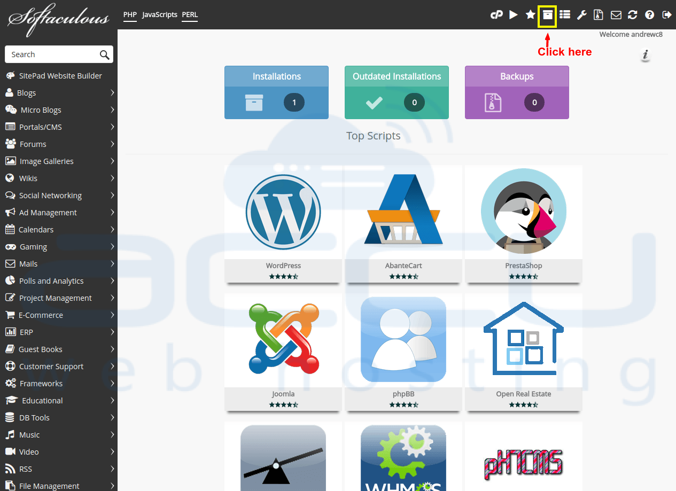Image resolution: width=676 pixels, height=491 pixels.
Task: Expand the RSS category
Action: pos(59,469)
